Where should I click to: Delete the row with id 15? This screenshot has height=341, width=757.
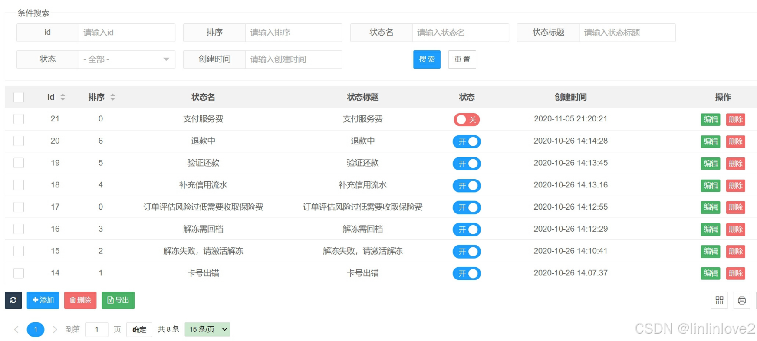coord(736,252)
